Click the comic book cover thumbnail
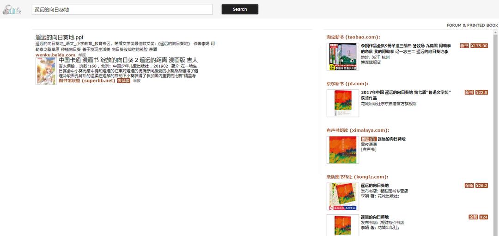This screenshot has height=236, width=499. [46, 71]
